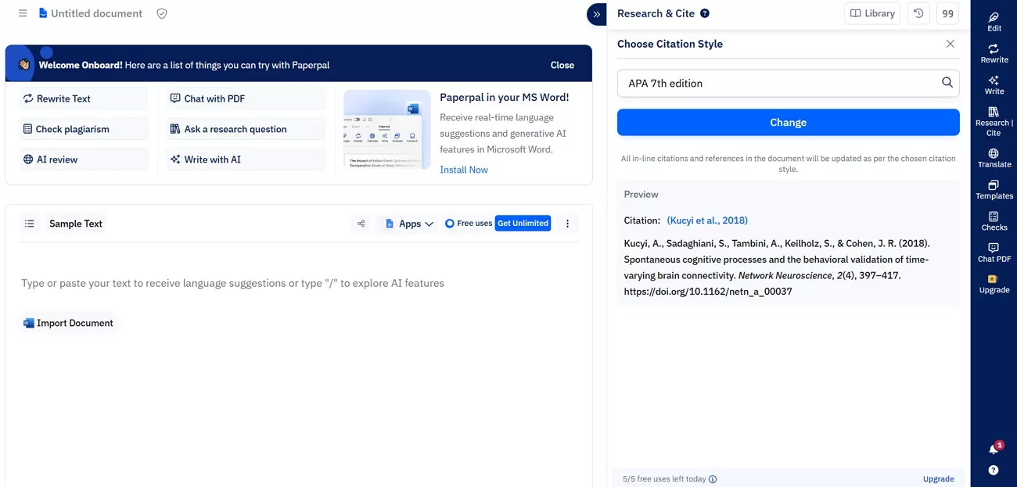Select Rewrite Text option
1017x487 pixels.
click(x=84, y=98)
